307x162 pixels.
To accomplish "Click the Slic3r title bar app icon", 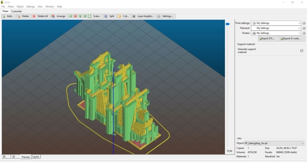I will [2, 2].
